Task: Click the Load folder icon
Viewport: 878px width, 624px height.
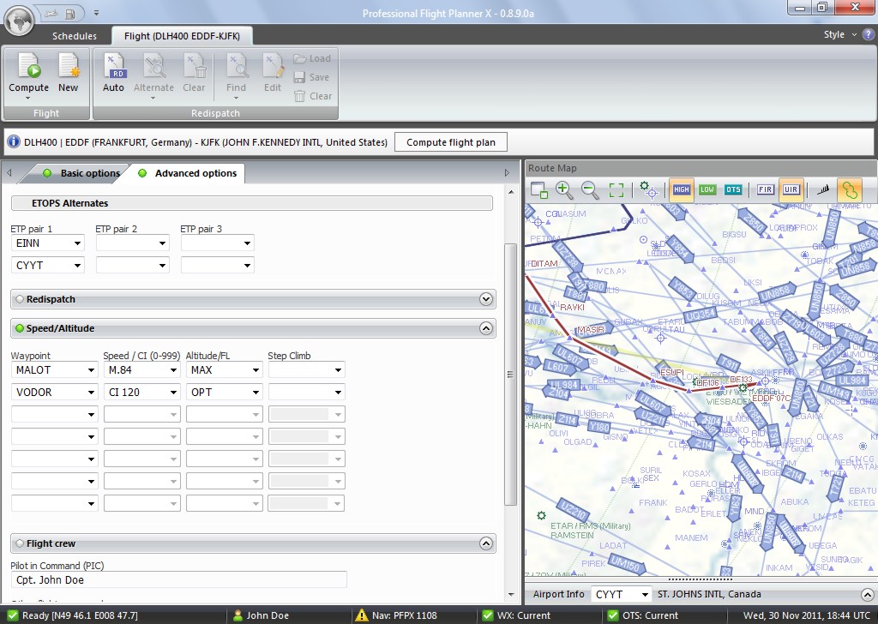Action: click(299, 58)
